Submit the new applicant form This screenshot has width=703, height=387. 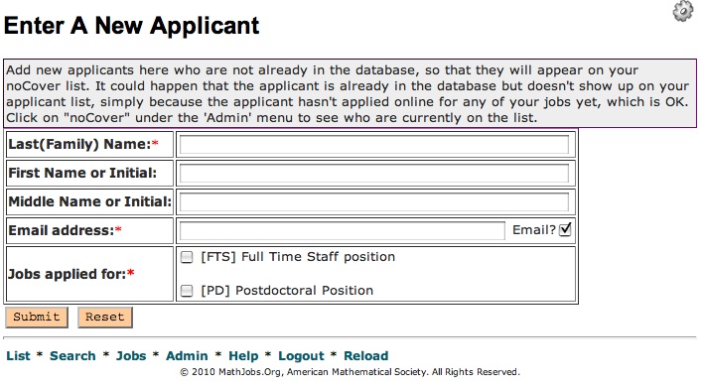pos(37,318)
